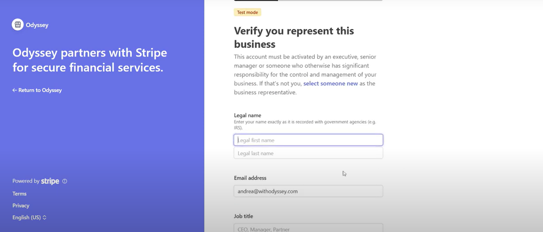Follow the 'select someone new' link
Screen dimensions: 543x232
click(330, 83)
